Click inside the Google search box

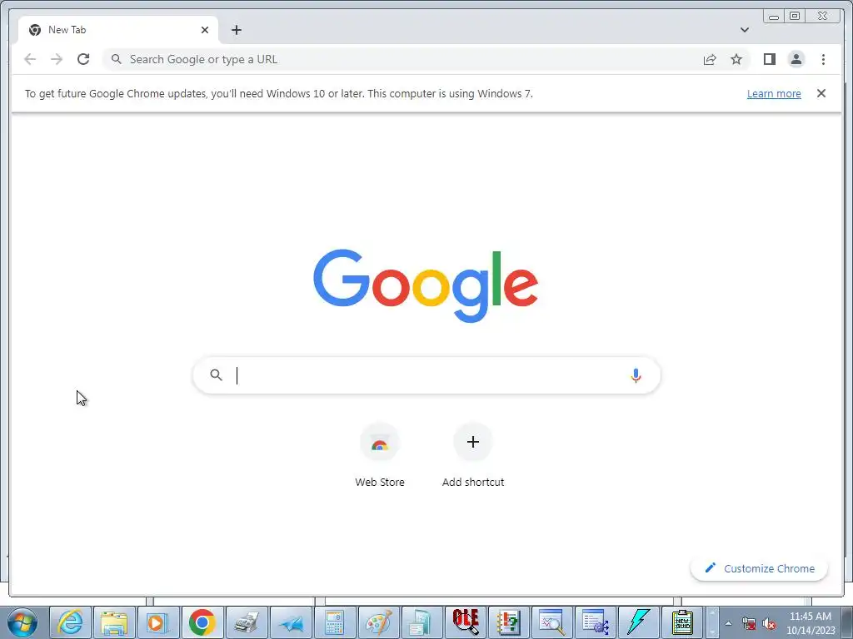pyautogui.click(x=426, y=375)
